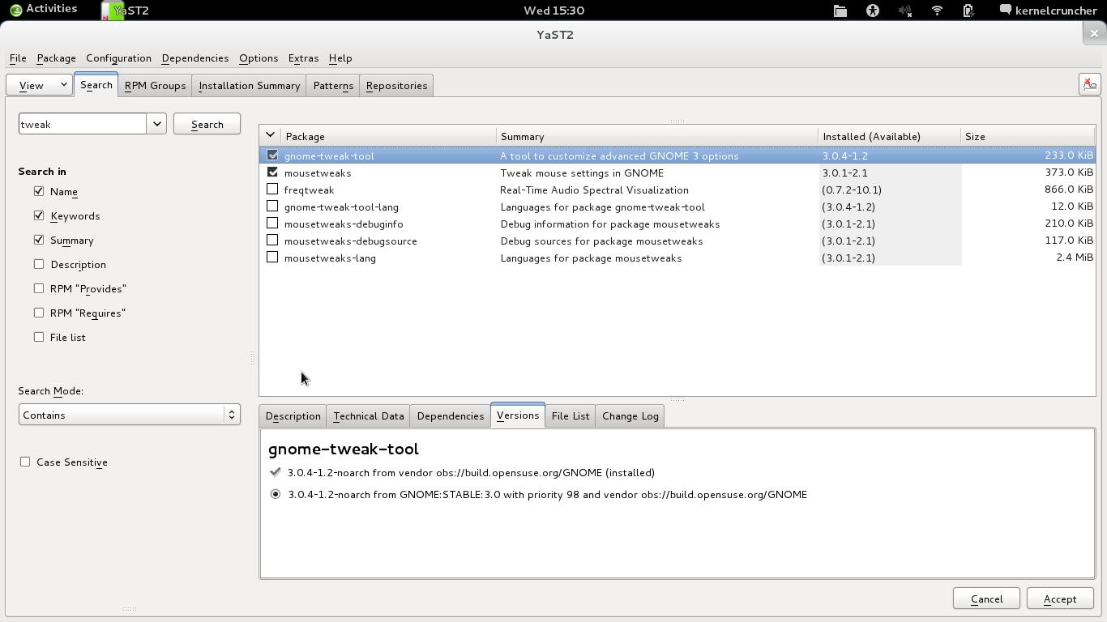Toggle the Keywords search checkbox
Screen dimensions: 1107x622
39,215
